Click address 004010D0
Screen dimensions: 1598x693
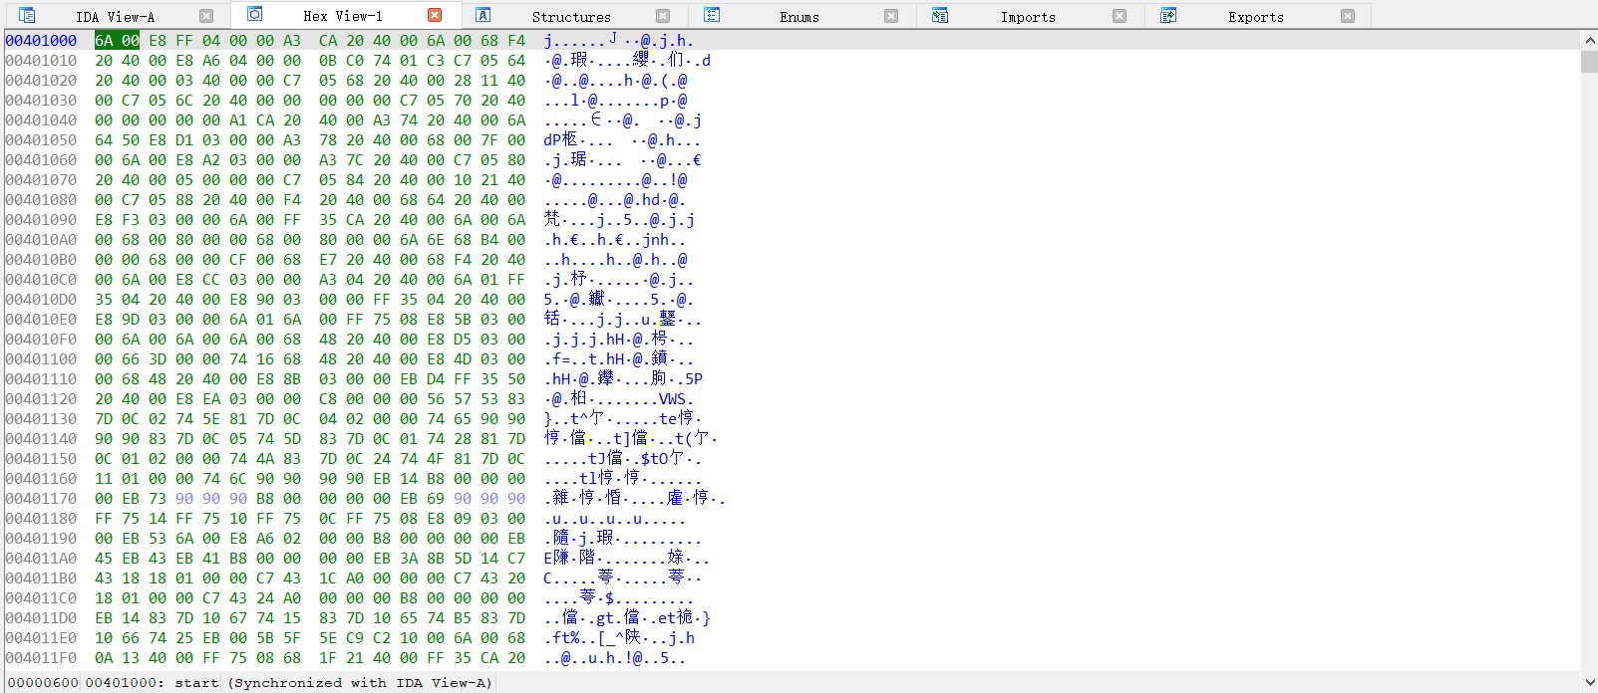coord(41,300)
